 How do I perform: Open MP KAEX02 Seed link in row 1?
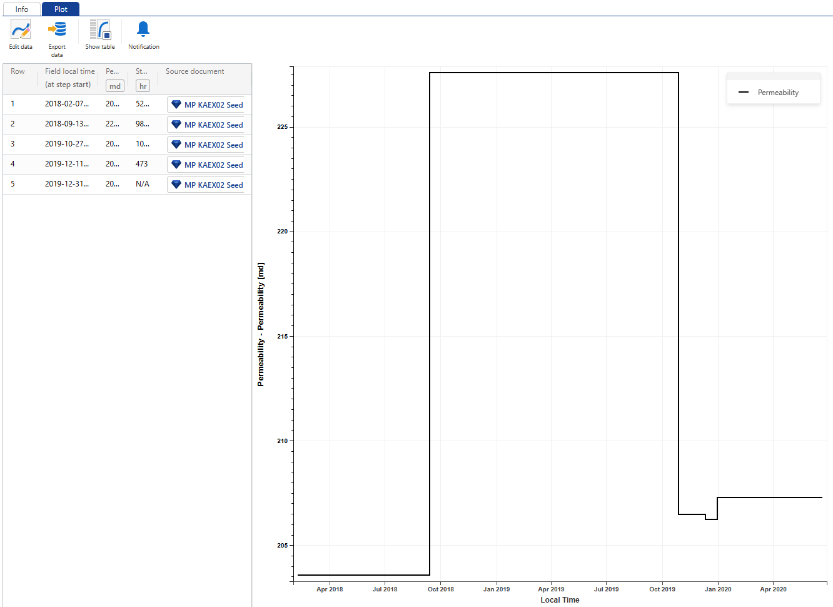[213, 105]
